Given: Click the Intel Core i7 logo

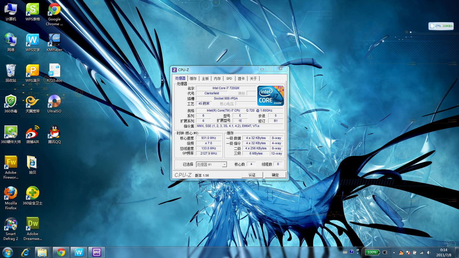Looking at the screenshot, I should (271, 96).
